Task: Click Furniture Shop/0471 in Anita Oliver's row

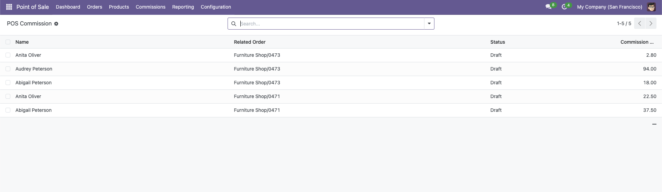Action: click(257, 96)
